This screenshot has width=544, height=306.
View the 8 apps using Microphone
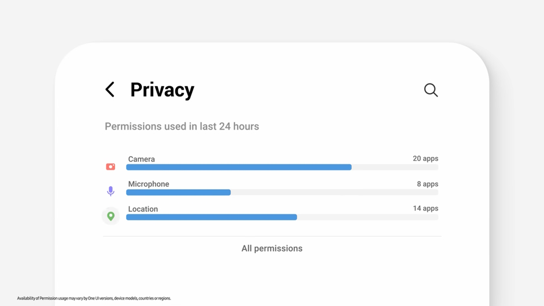tap(428, 184)
